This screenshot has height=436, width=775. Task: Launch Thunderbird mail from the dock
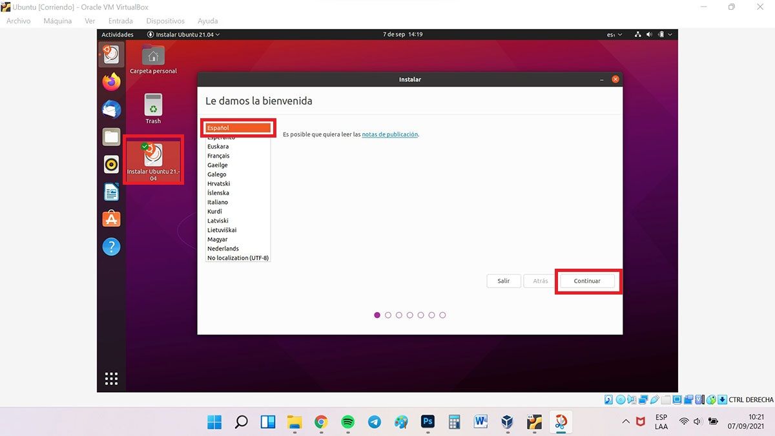tap(111, 109)
